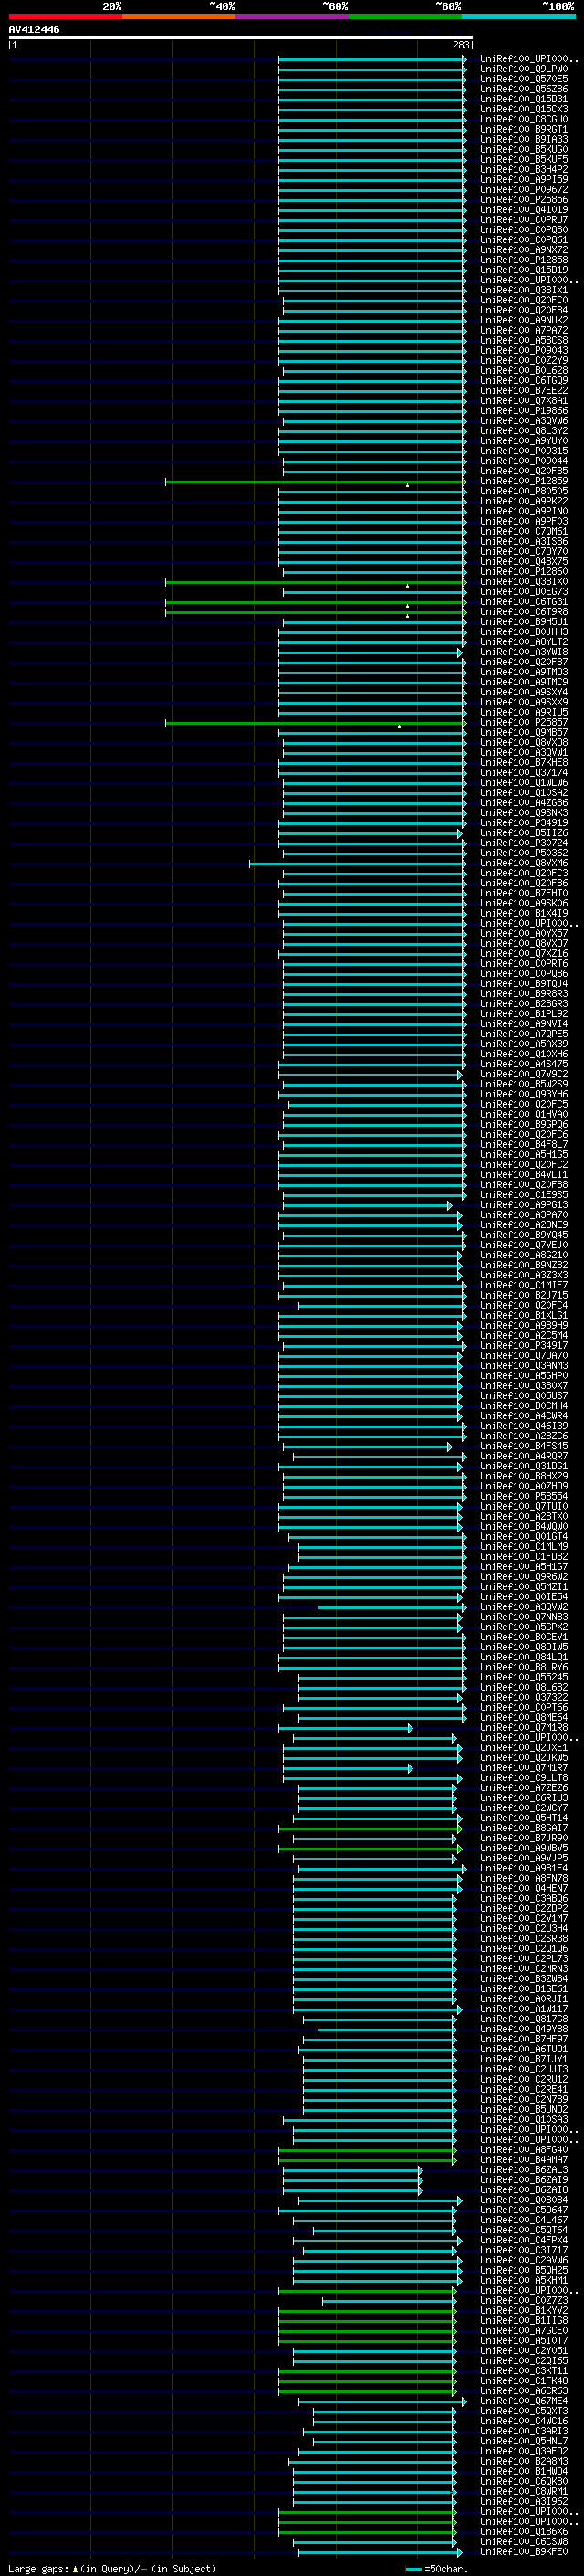The width and height of the screenshot is (584, 2576).
Task: Select the UniRef100_B7EE22 label
Action: pyautogui.click(x=524, y=391)
